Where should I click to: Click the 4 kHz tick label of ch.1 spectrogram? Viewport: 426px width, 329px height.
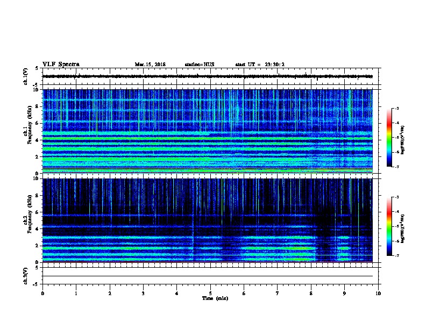pyautogui.click(x=37, y=140)
